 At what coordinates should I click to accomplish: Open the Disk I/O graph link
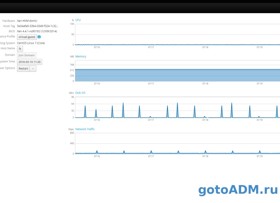[80, 93]
